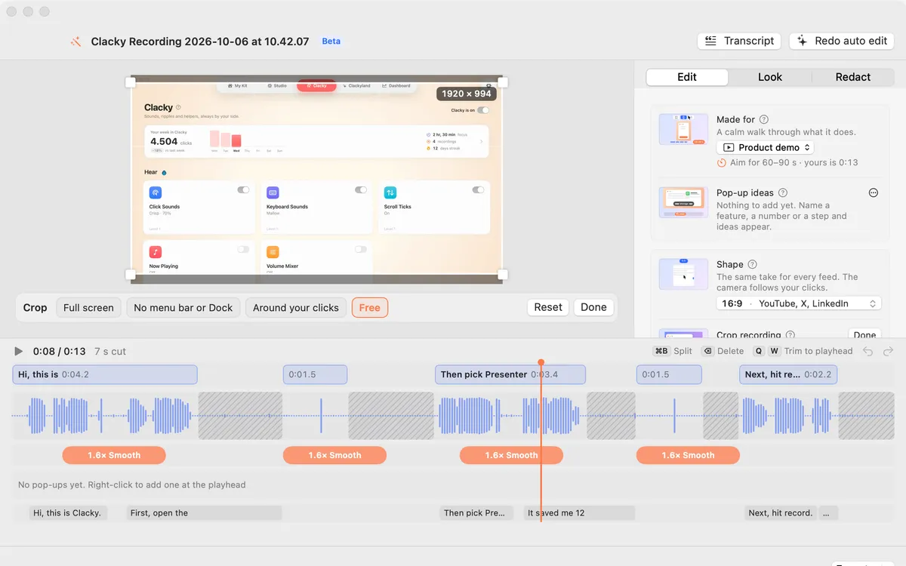Select the 'Then pick Presenter' clip
The width and height of the screenshot is (906, 566).
(x=510, y=374)
